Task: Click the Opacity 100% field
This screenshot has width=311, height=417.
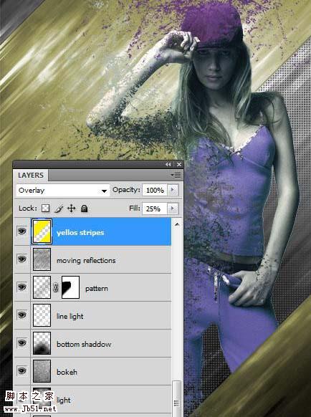Action: click(155, 190)
